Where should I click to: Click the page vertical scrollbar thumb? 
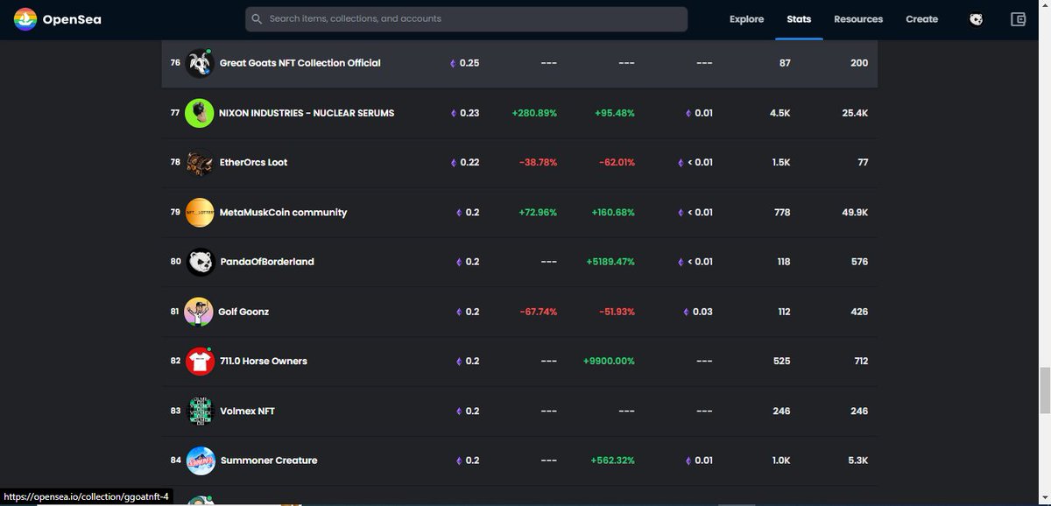pos(1044,390)
